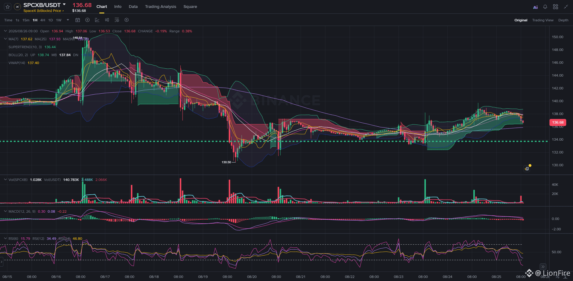573x281 pixels.
Task: Open the SpaceX (bStocks) Price link
Action: (x=44, y=11)
